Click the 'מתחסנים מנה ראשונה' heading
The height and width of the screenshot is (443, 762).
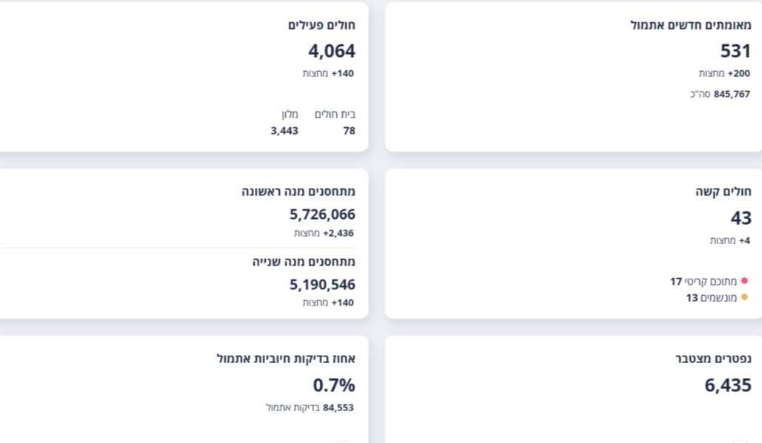[298, 192]
